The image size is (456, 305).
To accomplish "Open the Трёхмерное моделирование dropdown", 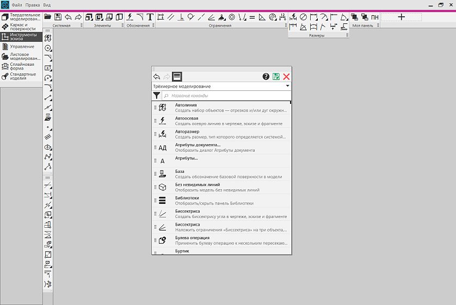I will (x=221, y=86).
